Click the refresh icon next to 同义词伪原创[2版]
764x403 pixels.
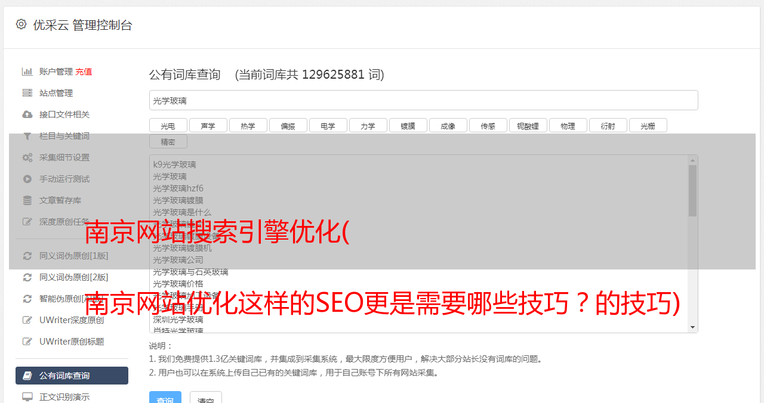pos(27,277)
